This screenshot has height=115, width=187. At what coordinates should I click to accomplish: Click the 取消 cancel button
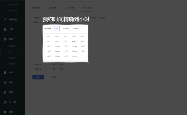point(54,77)
